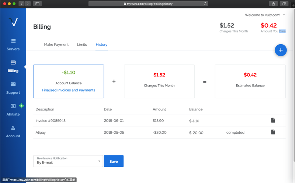Click the blue plus floating button

pyautogui.click(x=281, y=50)
